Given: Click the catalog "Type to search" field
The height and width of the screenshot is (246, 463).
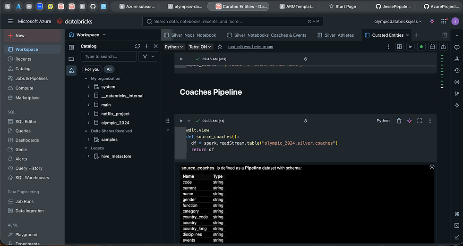Looking at the screenshot, I should click(x=109, y=56).
